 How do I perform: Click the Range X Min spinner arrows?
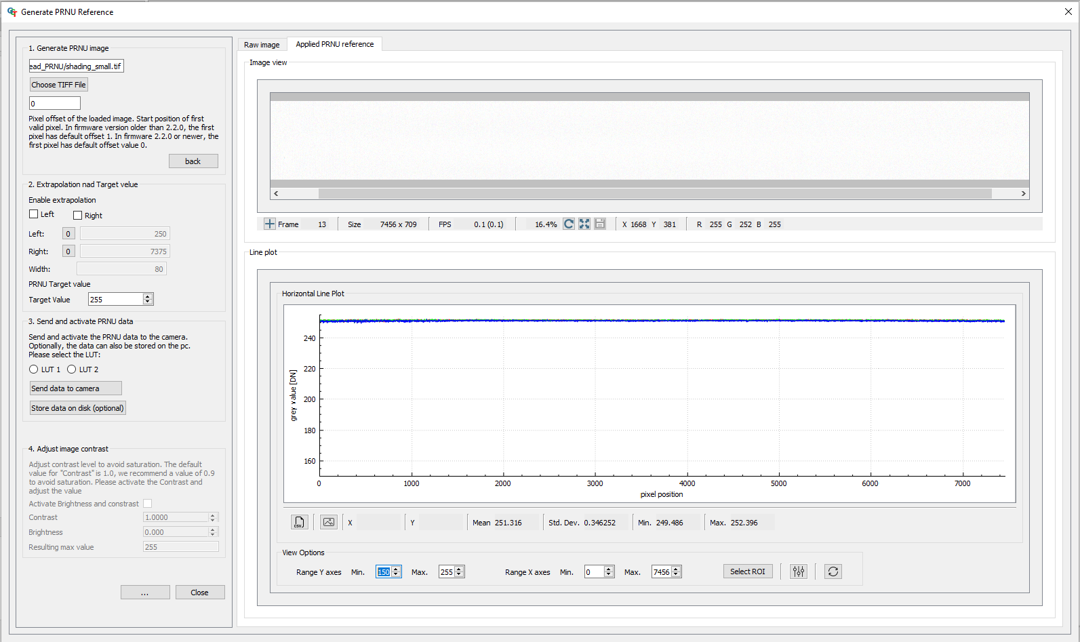tap(609, 571)
